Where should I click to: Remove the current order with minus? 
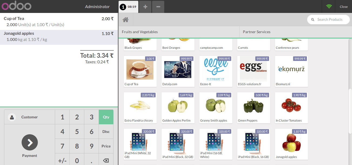[x=158, y=7]
